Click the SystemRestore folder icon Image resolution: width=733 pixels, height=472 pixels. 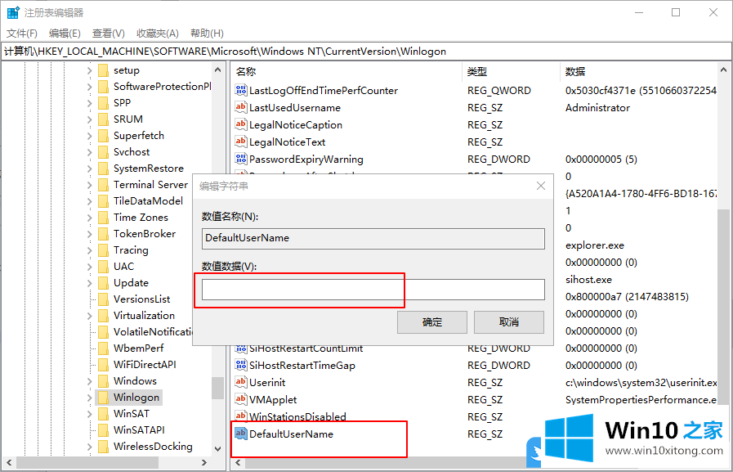pyautogui.click(x=103, y=169)
